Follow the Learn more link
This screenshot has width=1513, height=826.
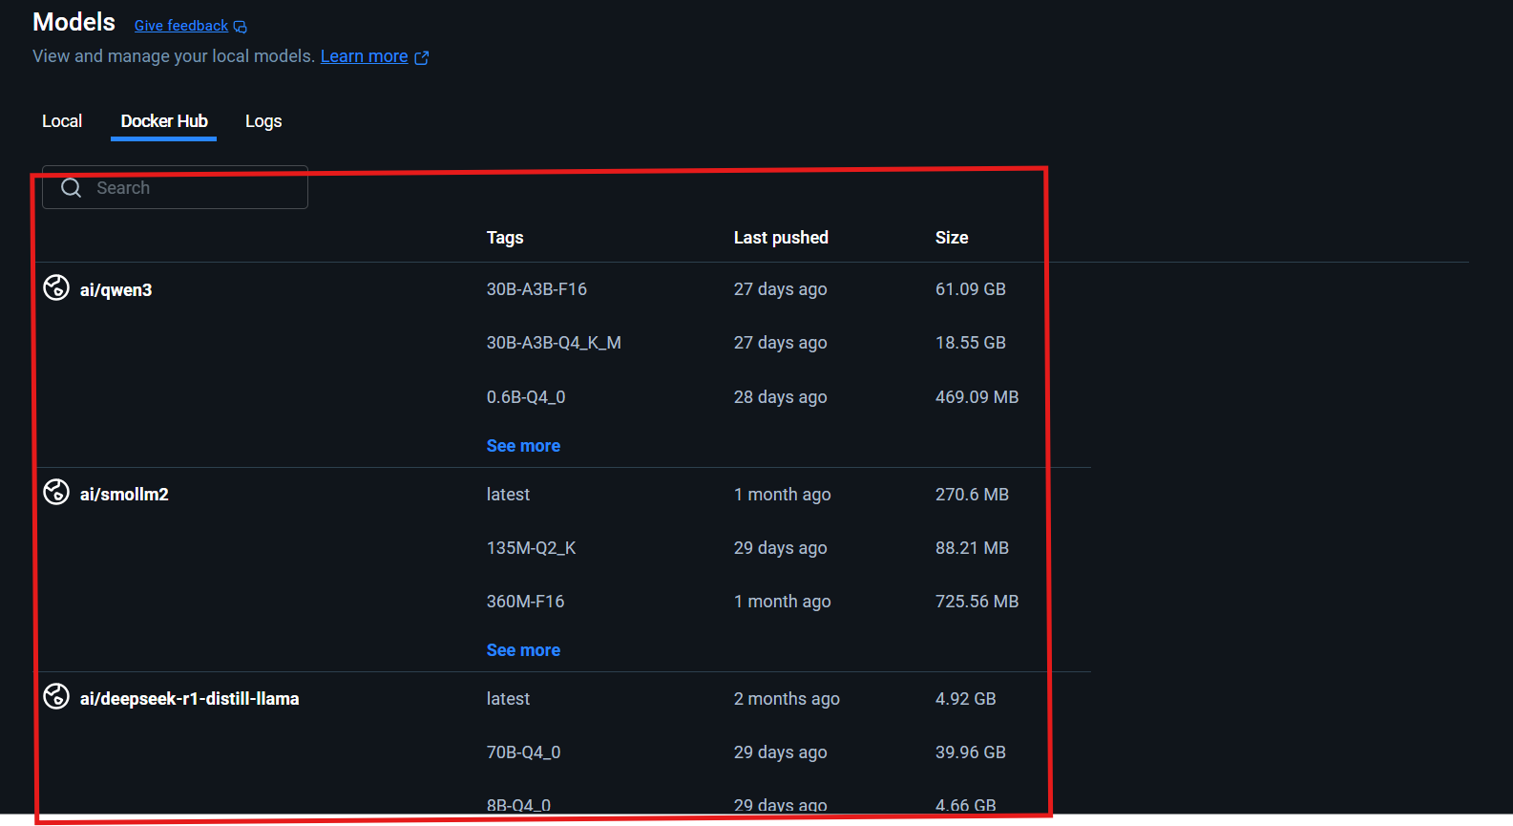(x=365, y=56)
